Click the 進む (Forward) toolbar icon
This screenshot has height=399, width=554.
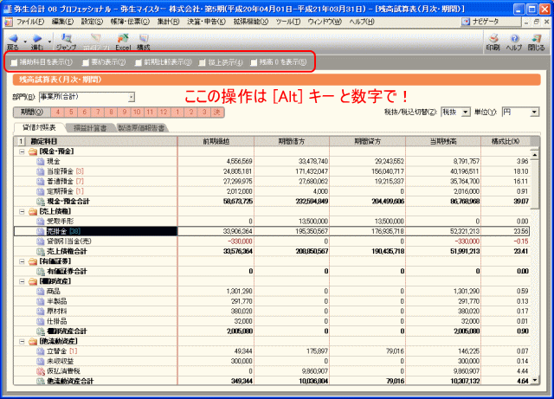pos(36,41)
